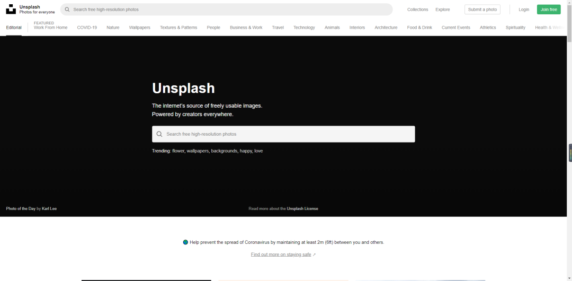Viewport: 572px width, 281px height.
Task: Open Nature category
Action: coord(113,28)
